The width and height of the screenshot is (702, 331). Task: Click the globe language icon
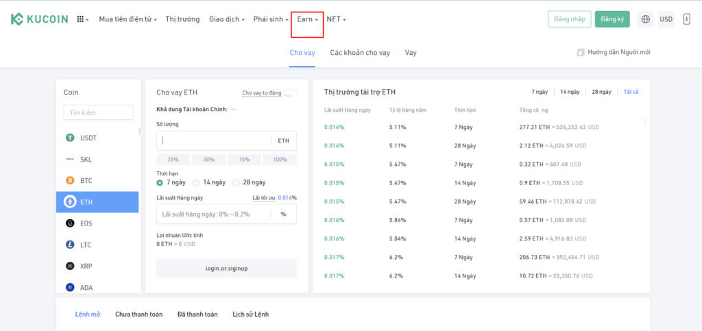[x=645, y=19]
